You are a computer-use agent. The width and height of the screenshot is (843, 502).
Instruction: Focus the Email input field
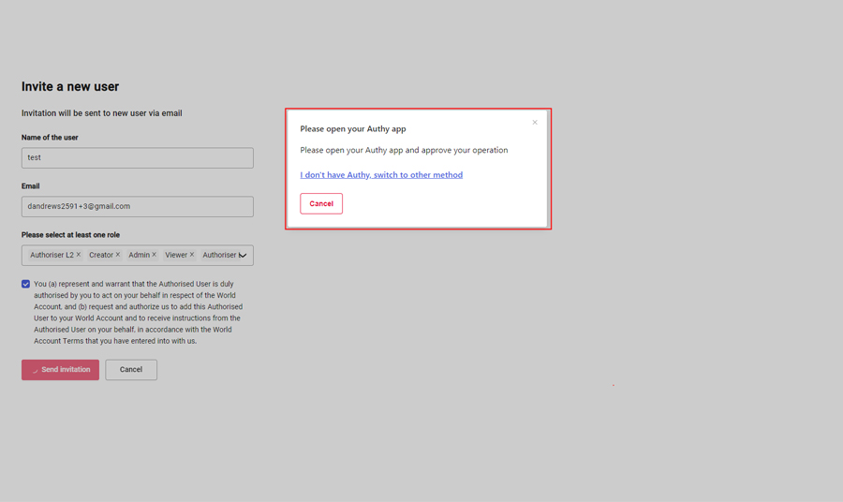pyautogui.click(x=138, y=207)
